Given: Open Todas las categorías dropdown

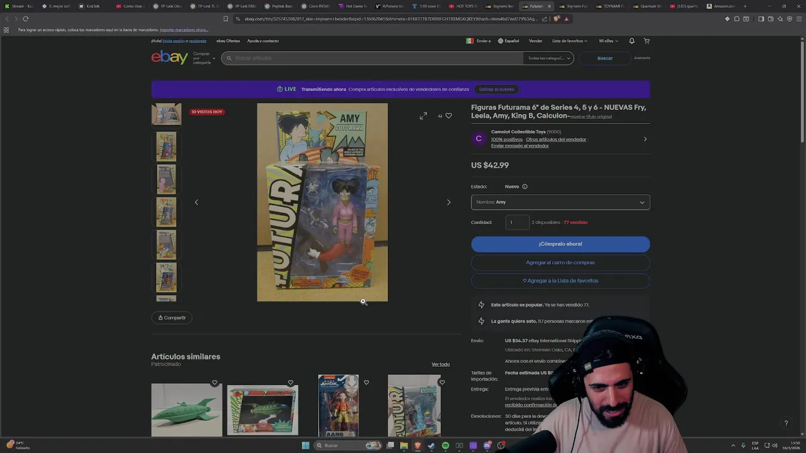Looking at the screenshot, I should [x=549, y=58].
